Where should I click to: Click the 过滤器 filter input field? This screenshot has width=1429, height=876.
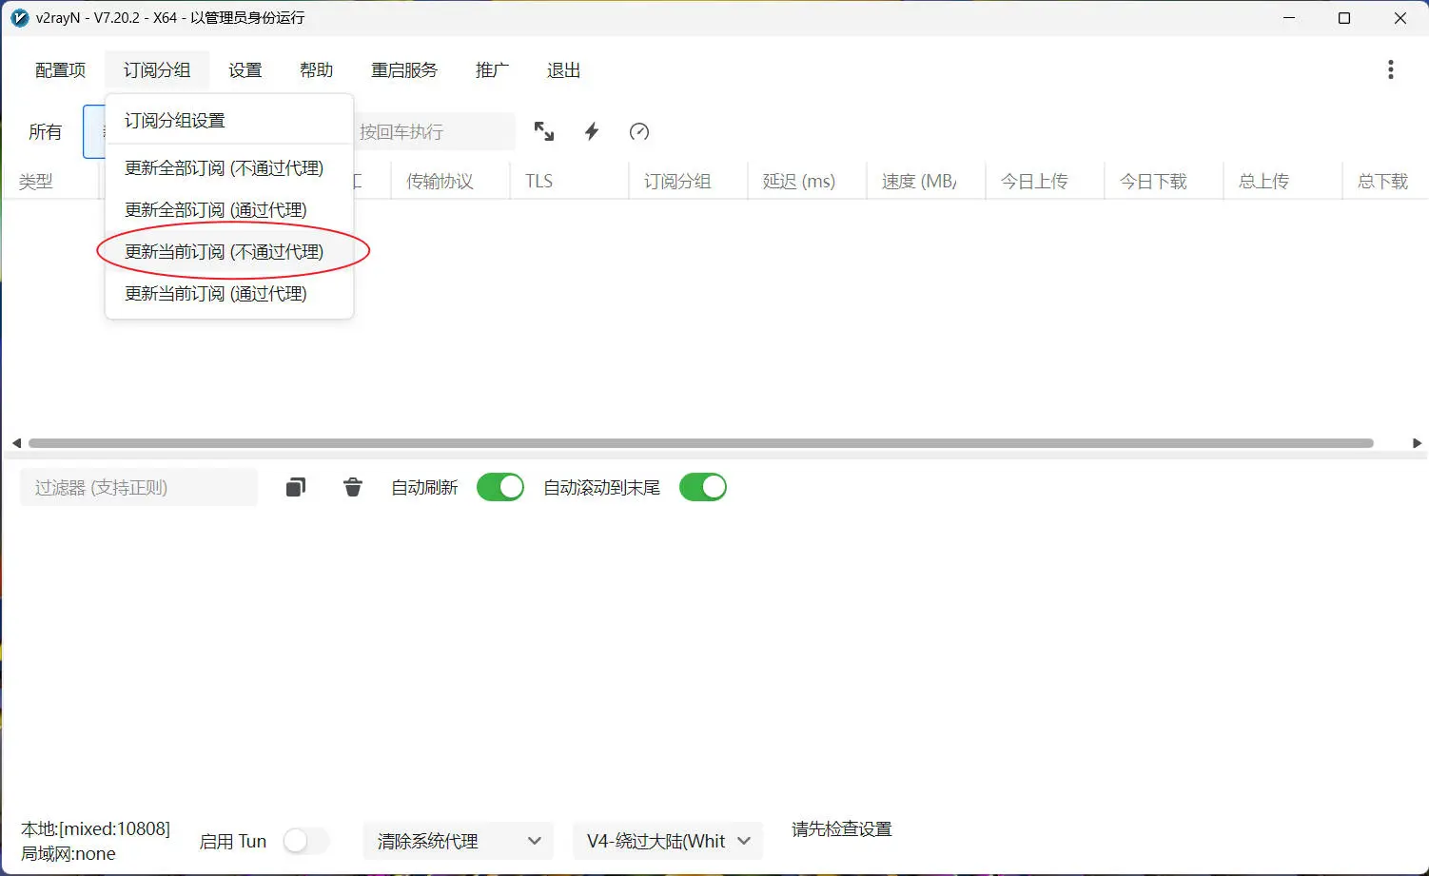(x=138, y=486)
